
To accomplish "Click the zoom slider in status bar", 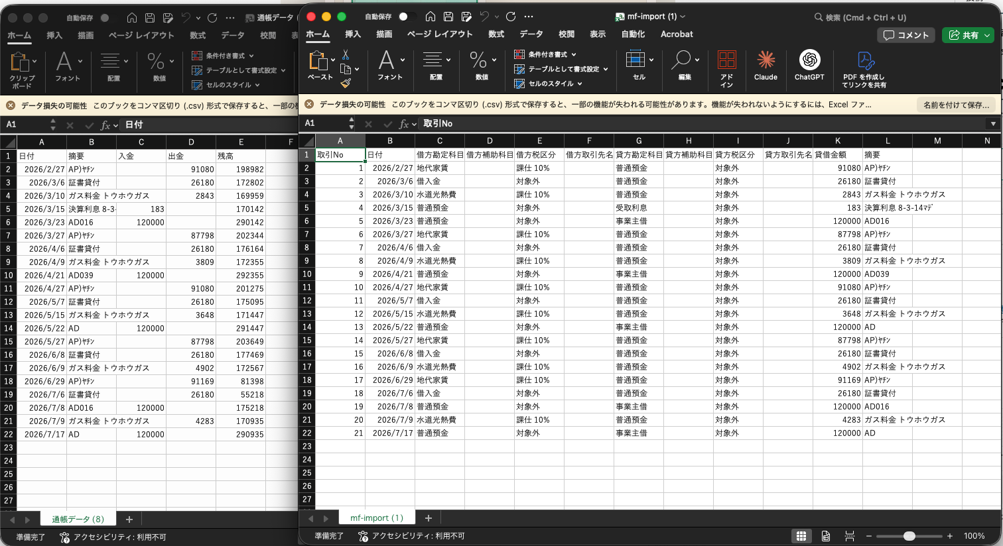I will click(909, 536).
